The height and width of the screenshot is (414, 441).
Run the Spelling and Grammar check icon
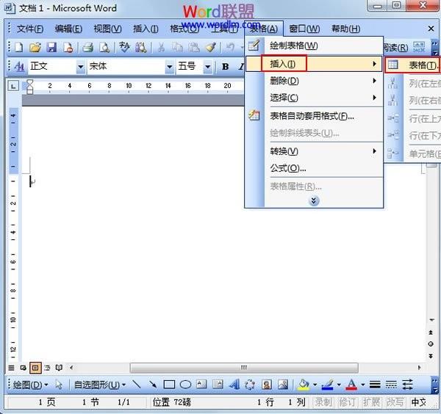coord(124,48)
